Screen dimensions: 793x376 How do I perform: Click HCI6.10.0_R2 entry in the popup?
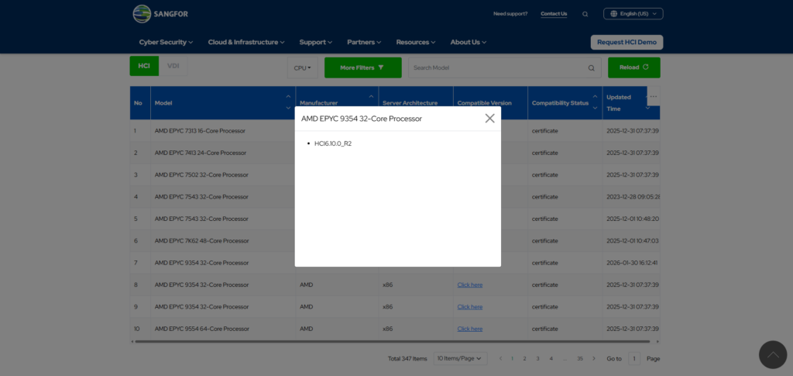click(x=333, y=143)
